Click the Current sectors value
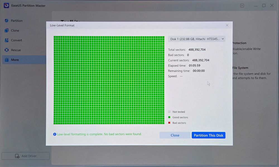Screen dimensions: 279x167 coord(201,60)
